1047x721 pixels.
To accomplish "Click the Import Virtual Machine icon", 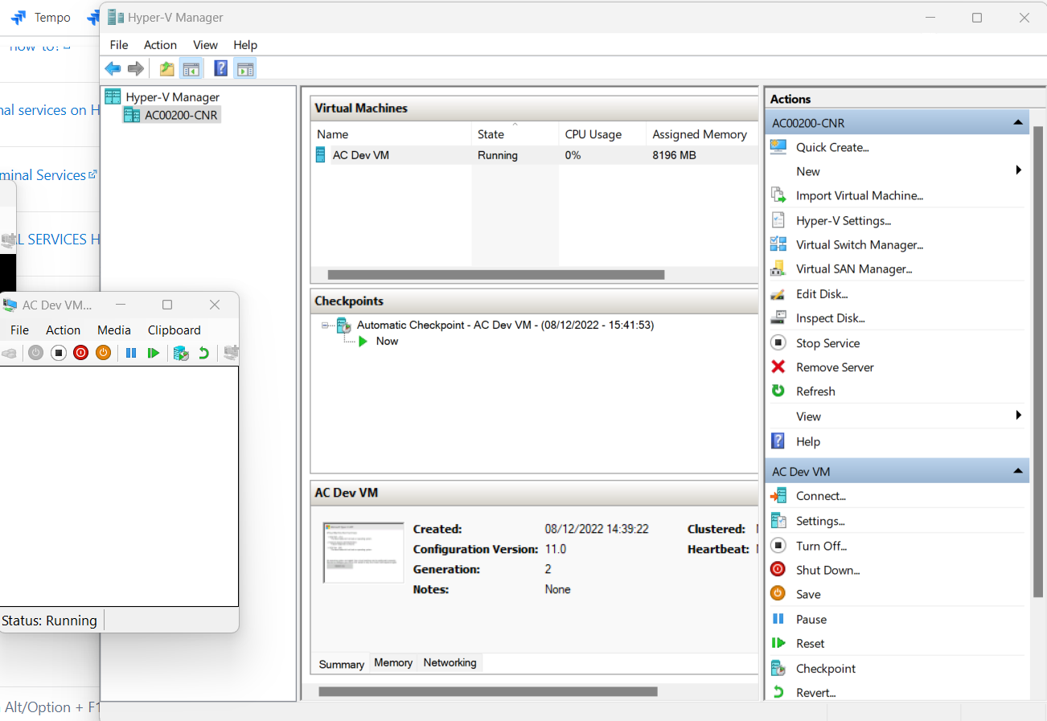I will pos(778,195).
